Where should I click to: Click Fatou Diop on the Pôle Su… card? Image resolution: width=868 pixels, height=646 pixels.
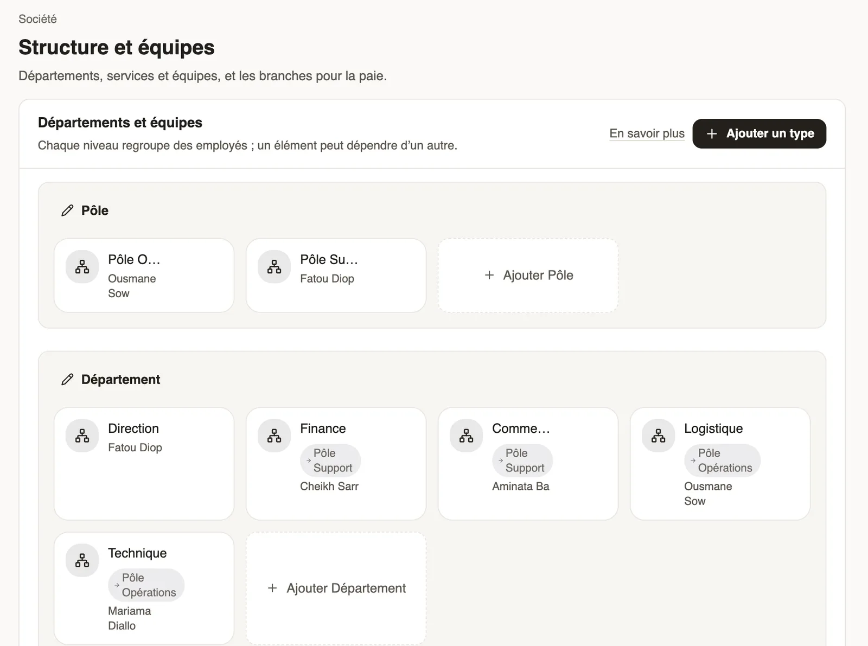(x=327, y=278)
